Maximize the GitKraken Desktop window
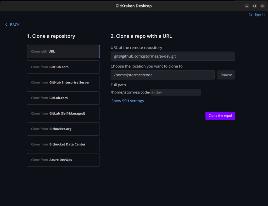This screenshot has height=206, width=268. [x=254, y=6]
